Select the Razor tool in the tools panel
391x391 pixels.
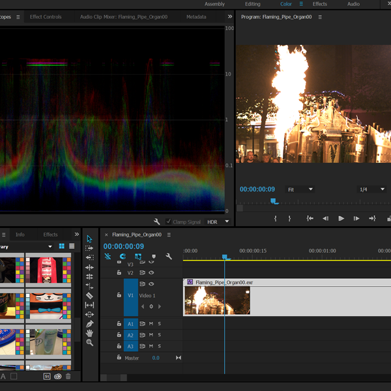point(89,295)
